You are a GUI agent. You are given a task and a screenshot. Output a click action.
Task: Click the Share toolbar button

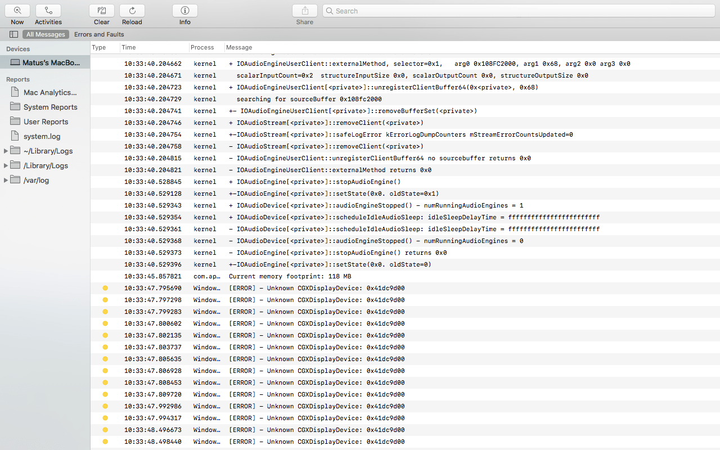coord(305,11)
